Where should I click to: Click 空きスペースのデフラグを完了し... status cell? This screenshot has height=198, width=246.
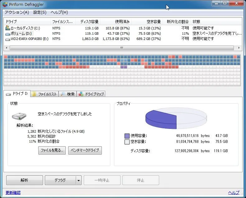[x=217, y=33]
